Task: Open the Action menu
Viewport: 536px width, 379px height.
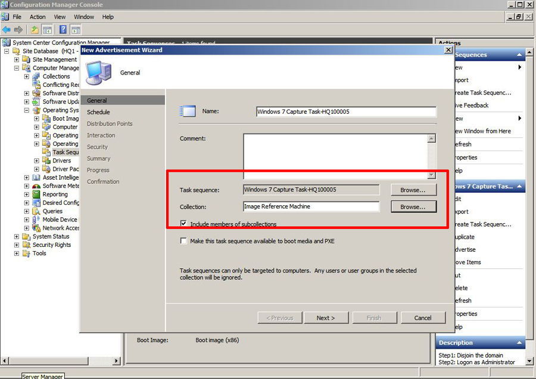Action: point(38,17)
